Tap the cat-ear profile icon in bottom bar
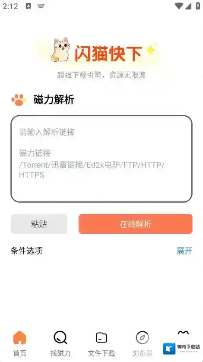Screen dimensions: 203x362 point(183,335)
